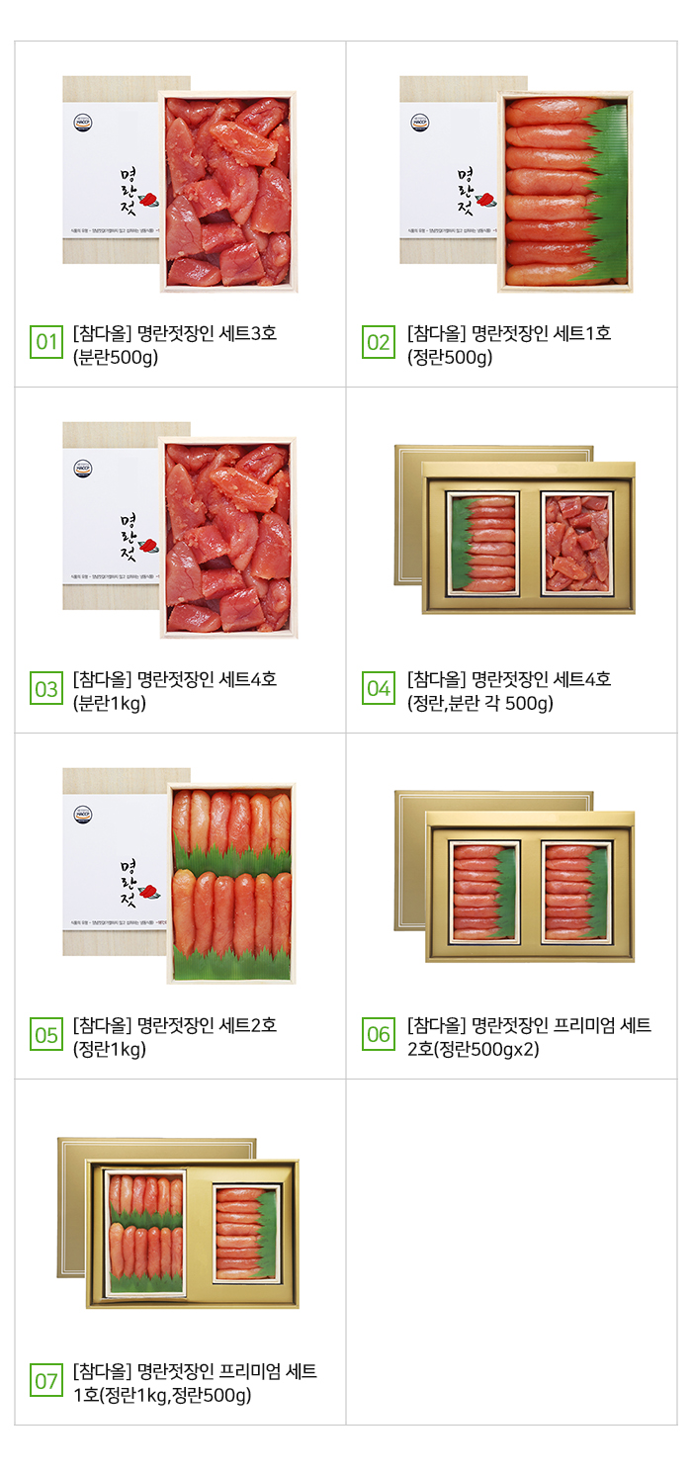692x1472 pixels.
Task: Open 프리미엄 세트 1호 gold box image
Action: click(178, 1223)
